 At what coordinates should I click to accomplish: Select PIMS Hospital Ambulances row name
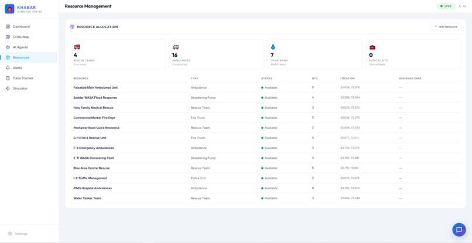pyautogui.click(x=93, y=188)
